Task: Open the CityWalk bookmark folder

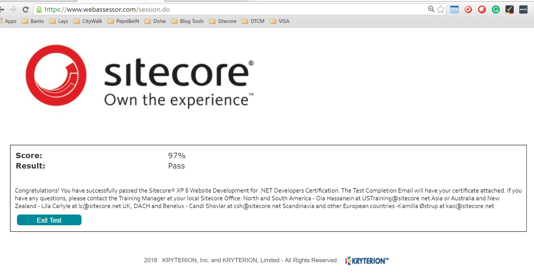Action: (x=88, y=21)
